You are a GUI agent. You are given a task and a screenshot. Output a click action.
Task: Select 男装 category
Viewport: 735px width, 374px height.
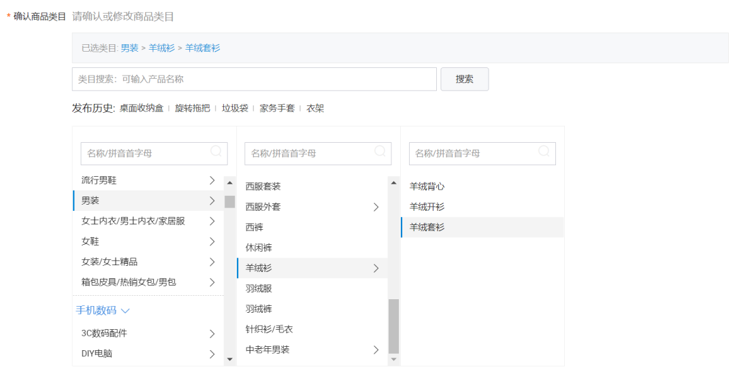[148, 201]
